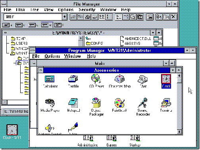Click Delete X toolbar button
The image size is (200, 150).
point(173,17)
